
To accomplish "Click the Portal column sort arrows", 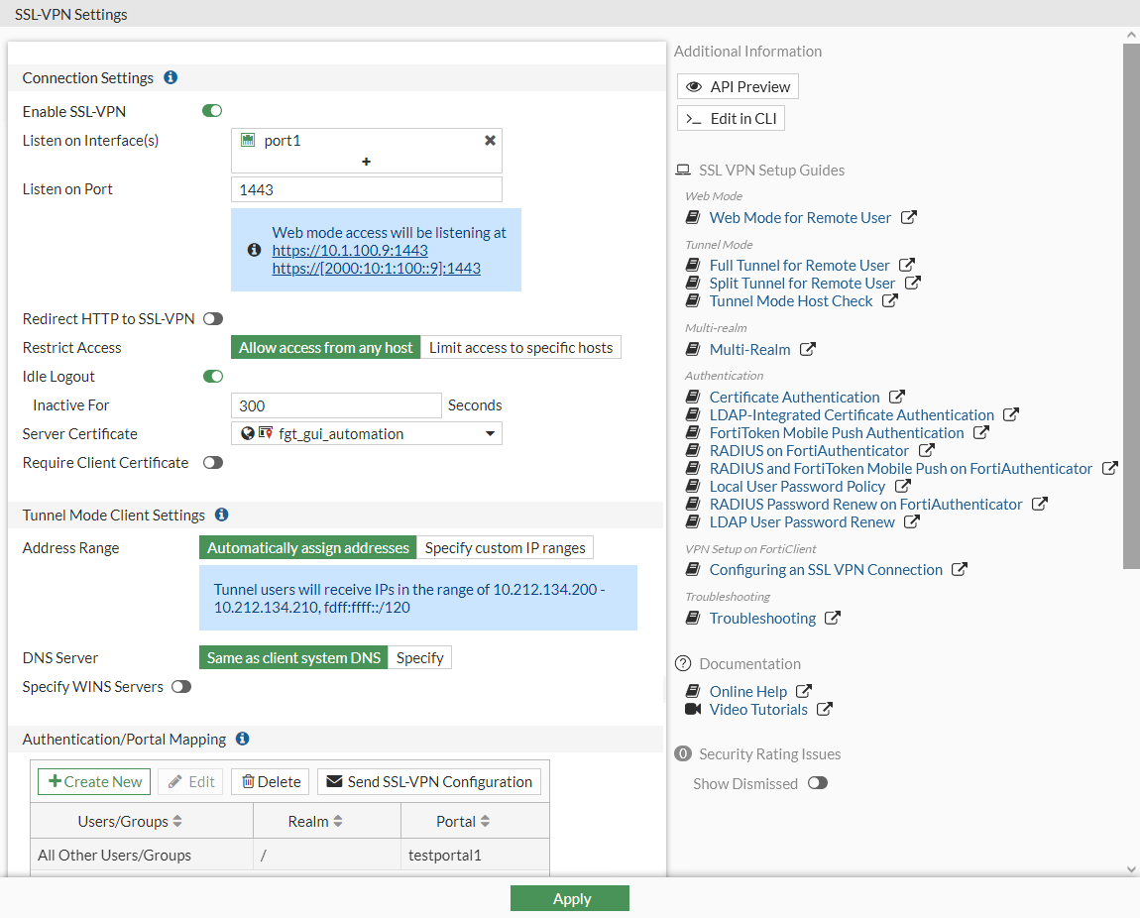I will [485, 820].
